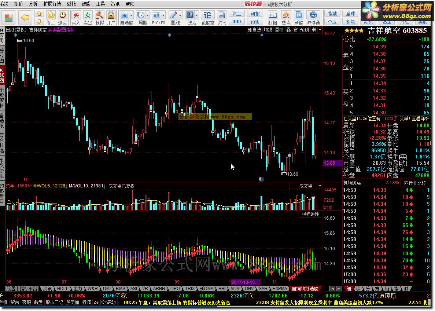Open 指标说明 indicator description
The height and width of the screenshot is (311, 435).
pyautogui.click(x=311, y=214)
